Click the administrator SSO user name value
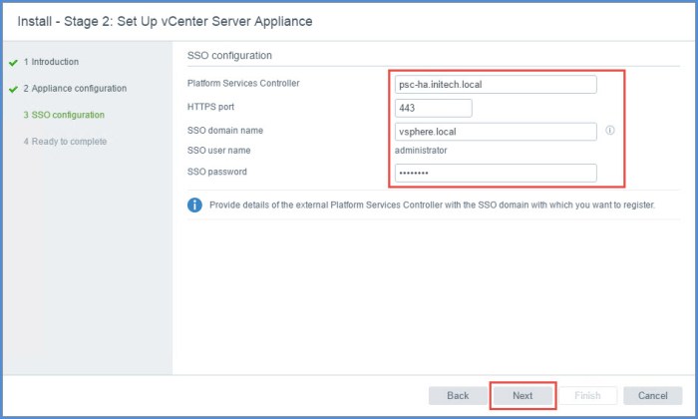The width and height of the screenshot is (698, 419). tap(421, 151)
